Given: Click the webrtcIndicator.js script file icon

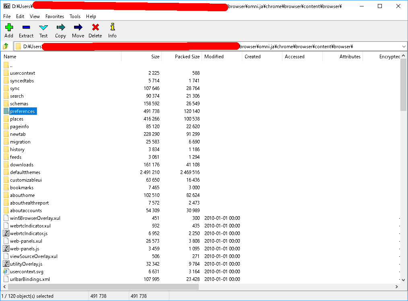Looking at the screenshot, I should (6, 233).
